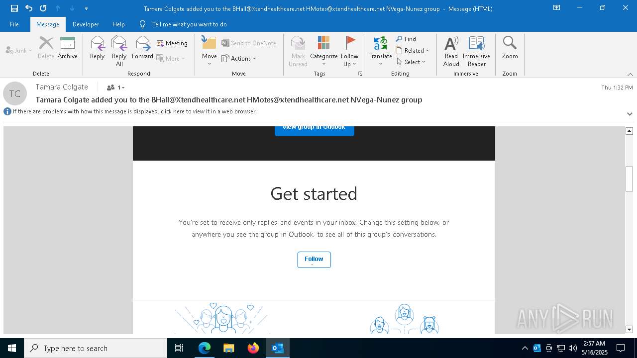Click the Redo arrow in title bar
This screenshot has height=358, width=637.
(43, 8)
